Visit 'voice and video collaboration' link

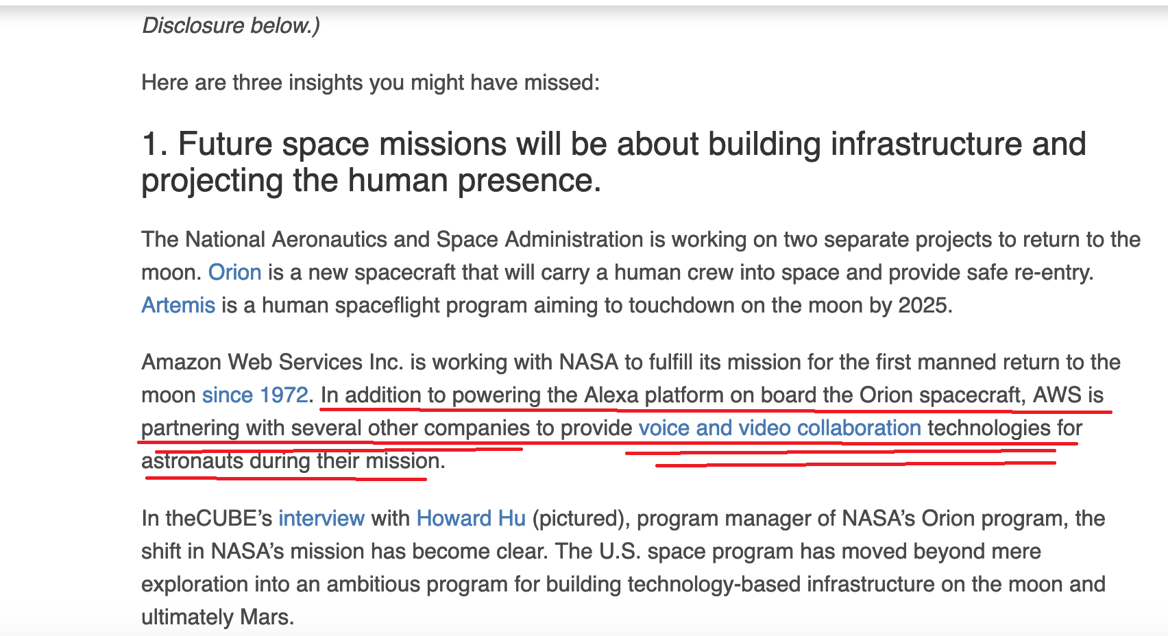[780, 428]
